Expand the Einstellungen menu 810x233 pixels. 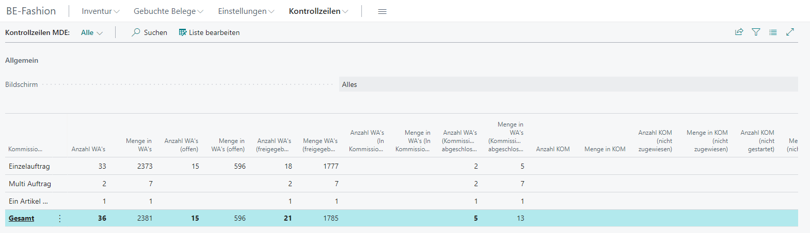coord(246,11)
